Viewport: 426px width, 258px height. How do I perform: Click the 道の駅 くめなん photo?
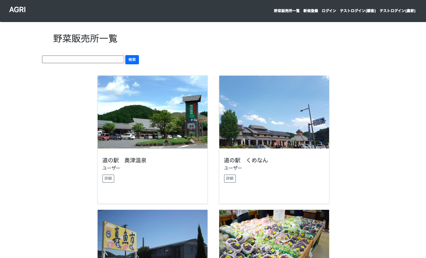point(274,112)
